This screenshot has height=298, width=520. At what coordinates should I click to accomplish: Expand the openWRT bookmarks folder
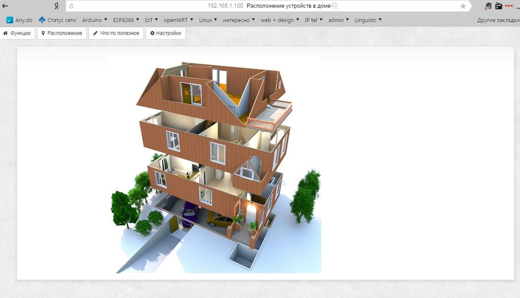178,20
